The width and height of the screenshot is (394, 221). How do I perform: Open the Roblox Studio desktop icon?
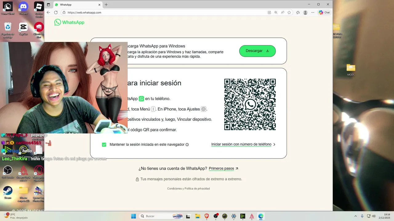coord(39,10)
